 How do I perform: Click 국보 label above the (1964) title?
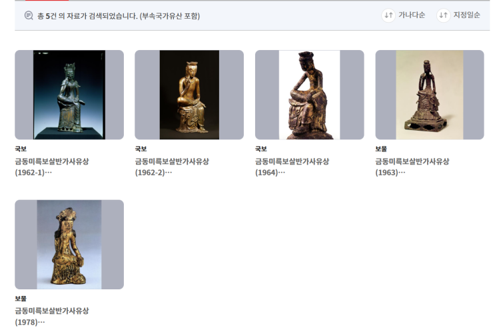click(260, 149)
